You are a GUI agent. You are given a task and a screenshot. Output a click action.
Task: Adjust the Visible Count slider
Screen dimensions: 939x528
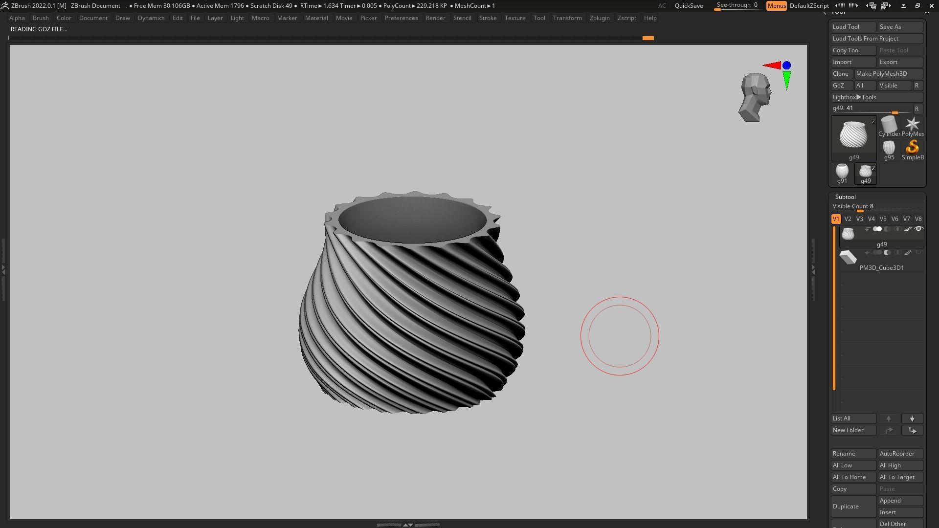coord(877,207)
